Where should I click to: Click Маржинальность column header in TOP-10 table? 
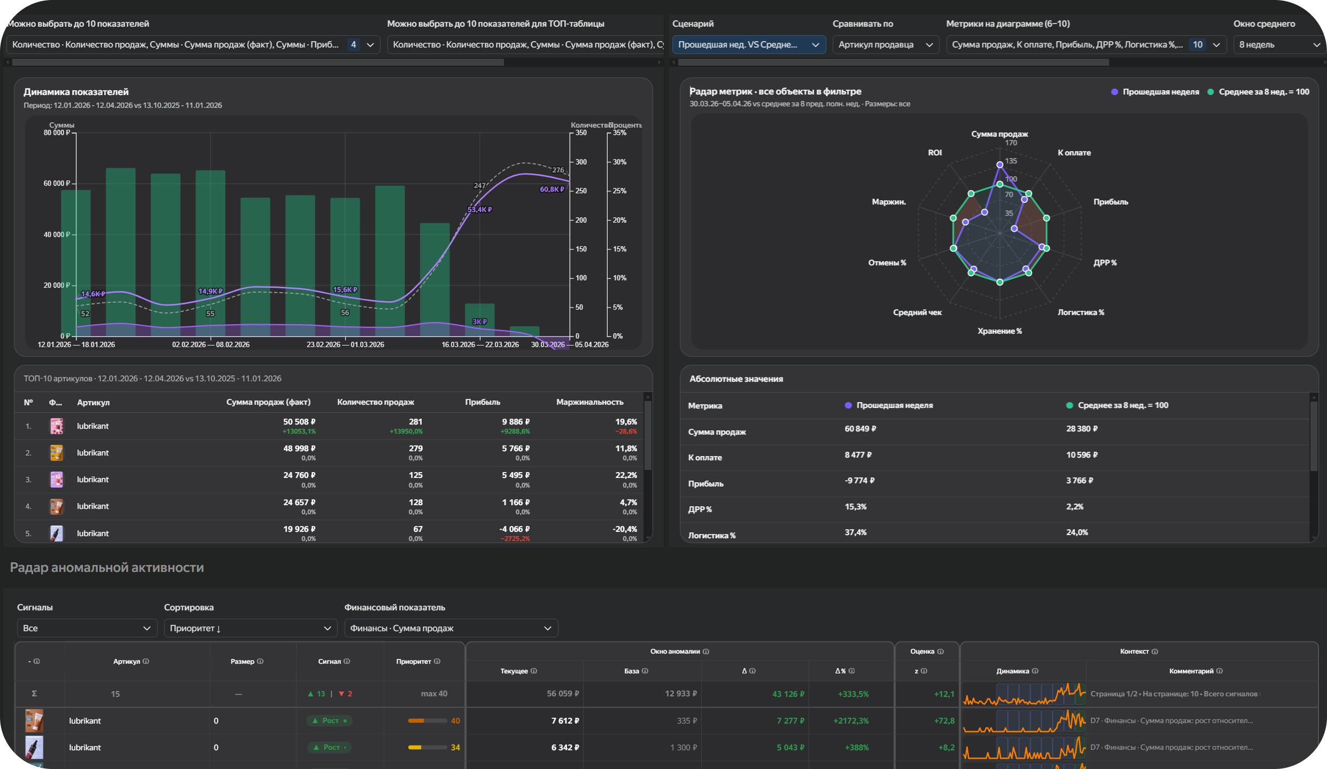pyautogui.click(x=589, y=402)
